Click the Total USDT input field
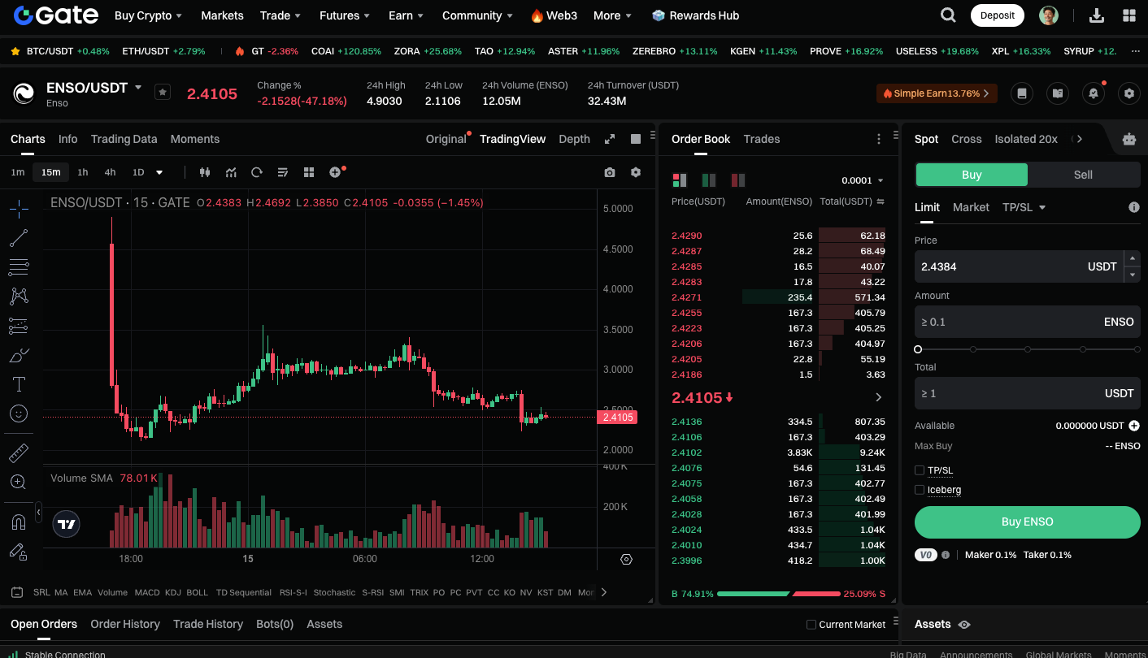 [x=1028, y=393]
